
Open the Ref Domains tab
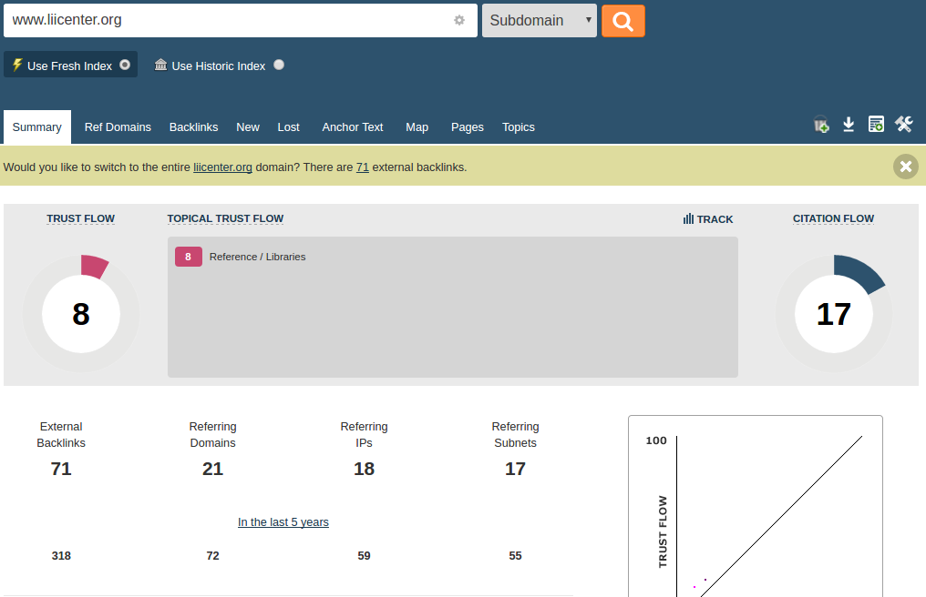(118, 126)
